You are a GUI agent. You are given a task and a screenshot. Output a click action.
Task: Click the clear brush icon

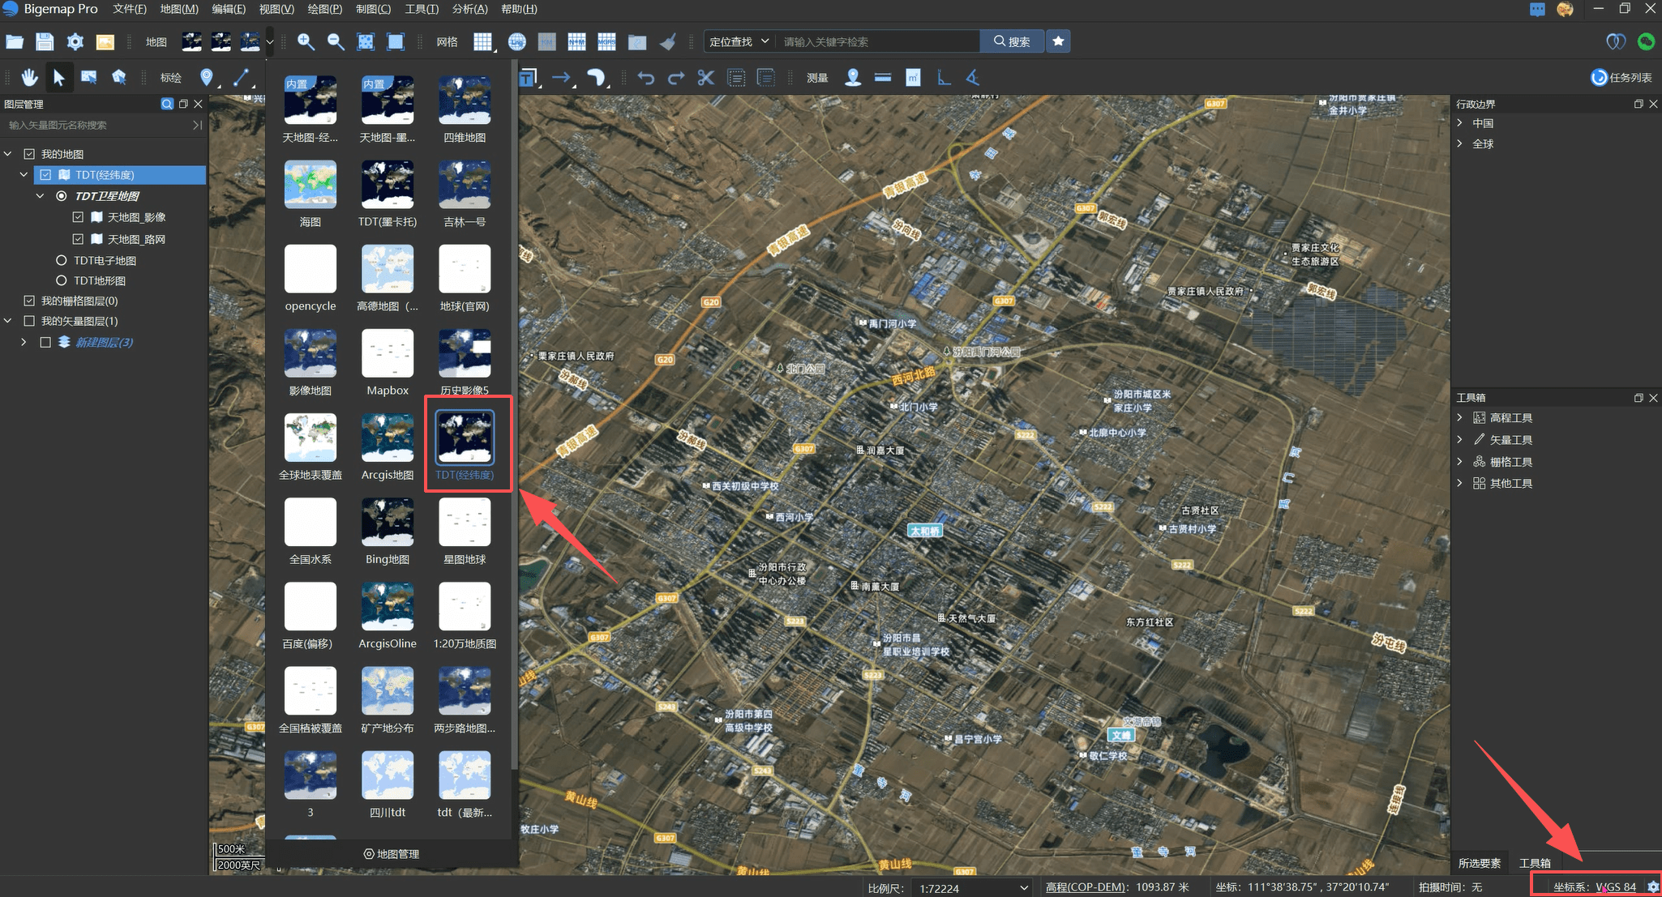(x=667, y=41)
